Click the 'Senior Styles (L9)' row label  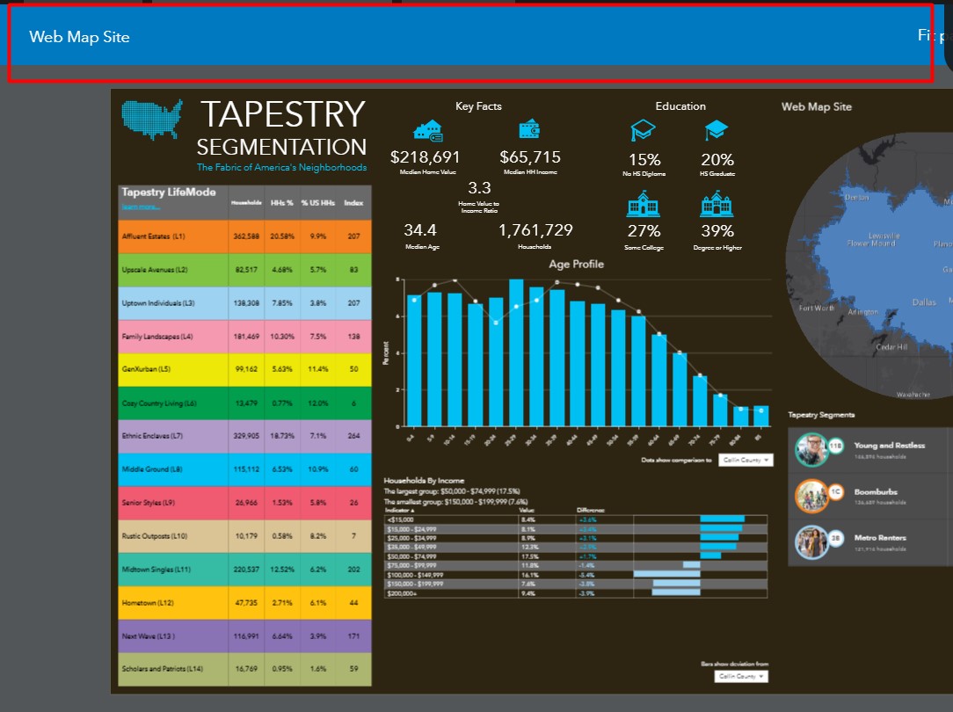tap(149, 503)
